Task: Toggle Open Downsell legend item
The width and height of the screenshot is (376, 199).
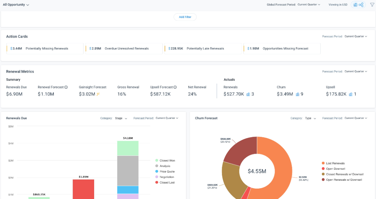Action: click(334, 169)
